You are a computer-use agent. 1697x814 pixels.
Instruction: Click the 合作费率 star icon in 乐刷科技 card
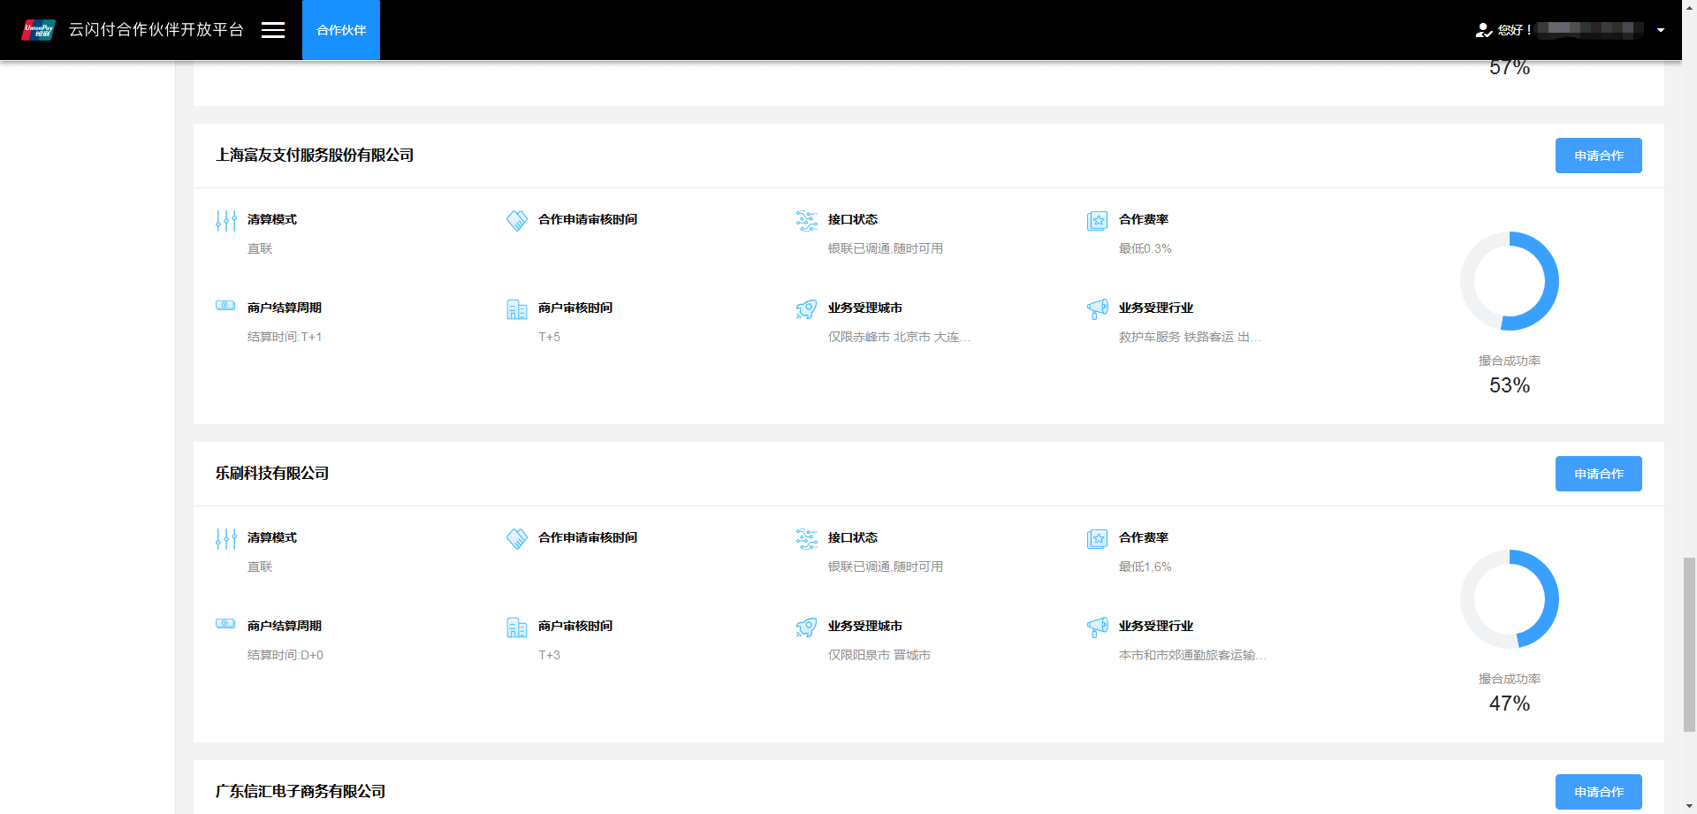pyautogui.click(x=1097, y=539)
